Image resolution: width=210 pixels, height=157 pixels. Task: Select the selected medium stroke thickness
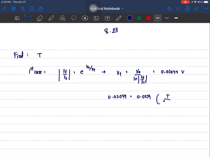pos(157,18)
